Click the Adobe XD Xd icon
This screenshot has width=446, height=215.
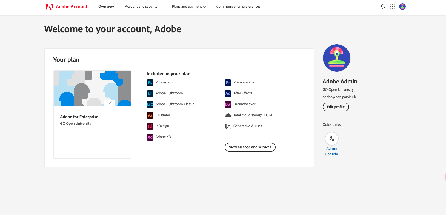pos(150,137)
